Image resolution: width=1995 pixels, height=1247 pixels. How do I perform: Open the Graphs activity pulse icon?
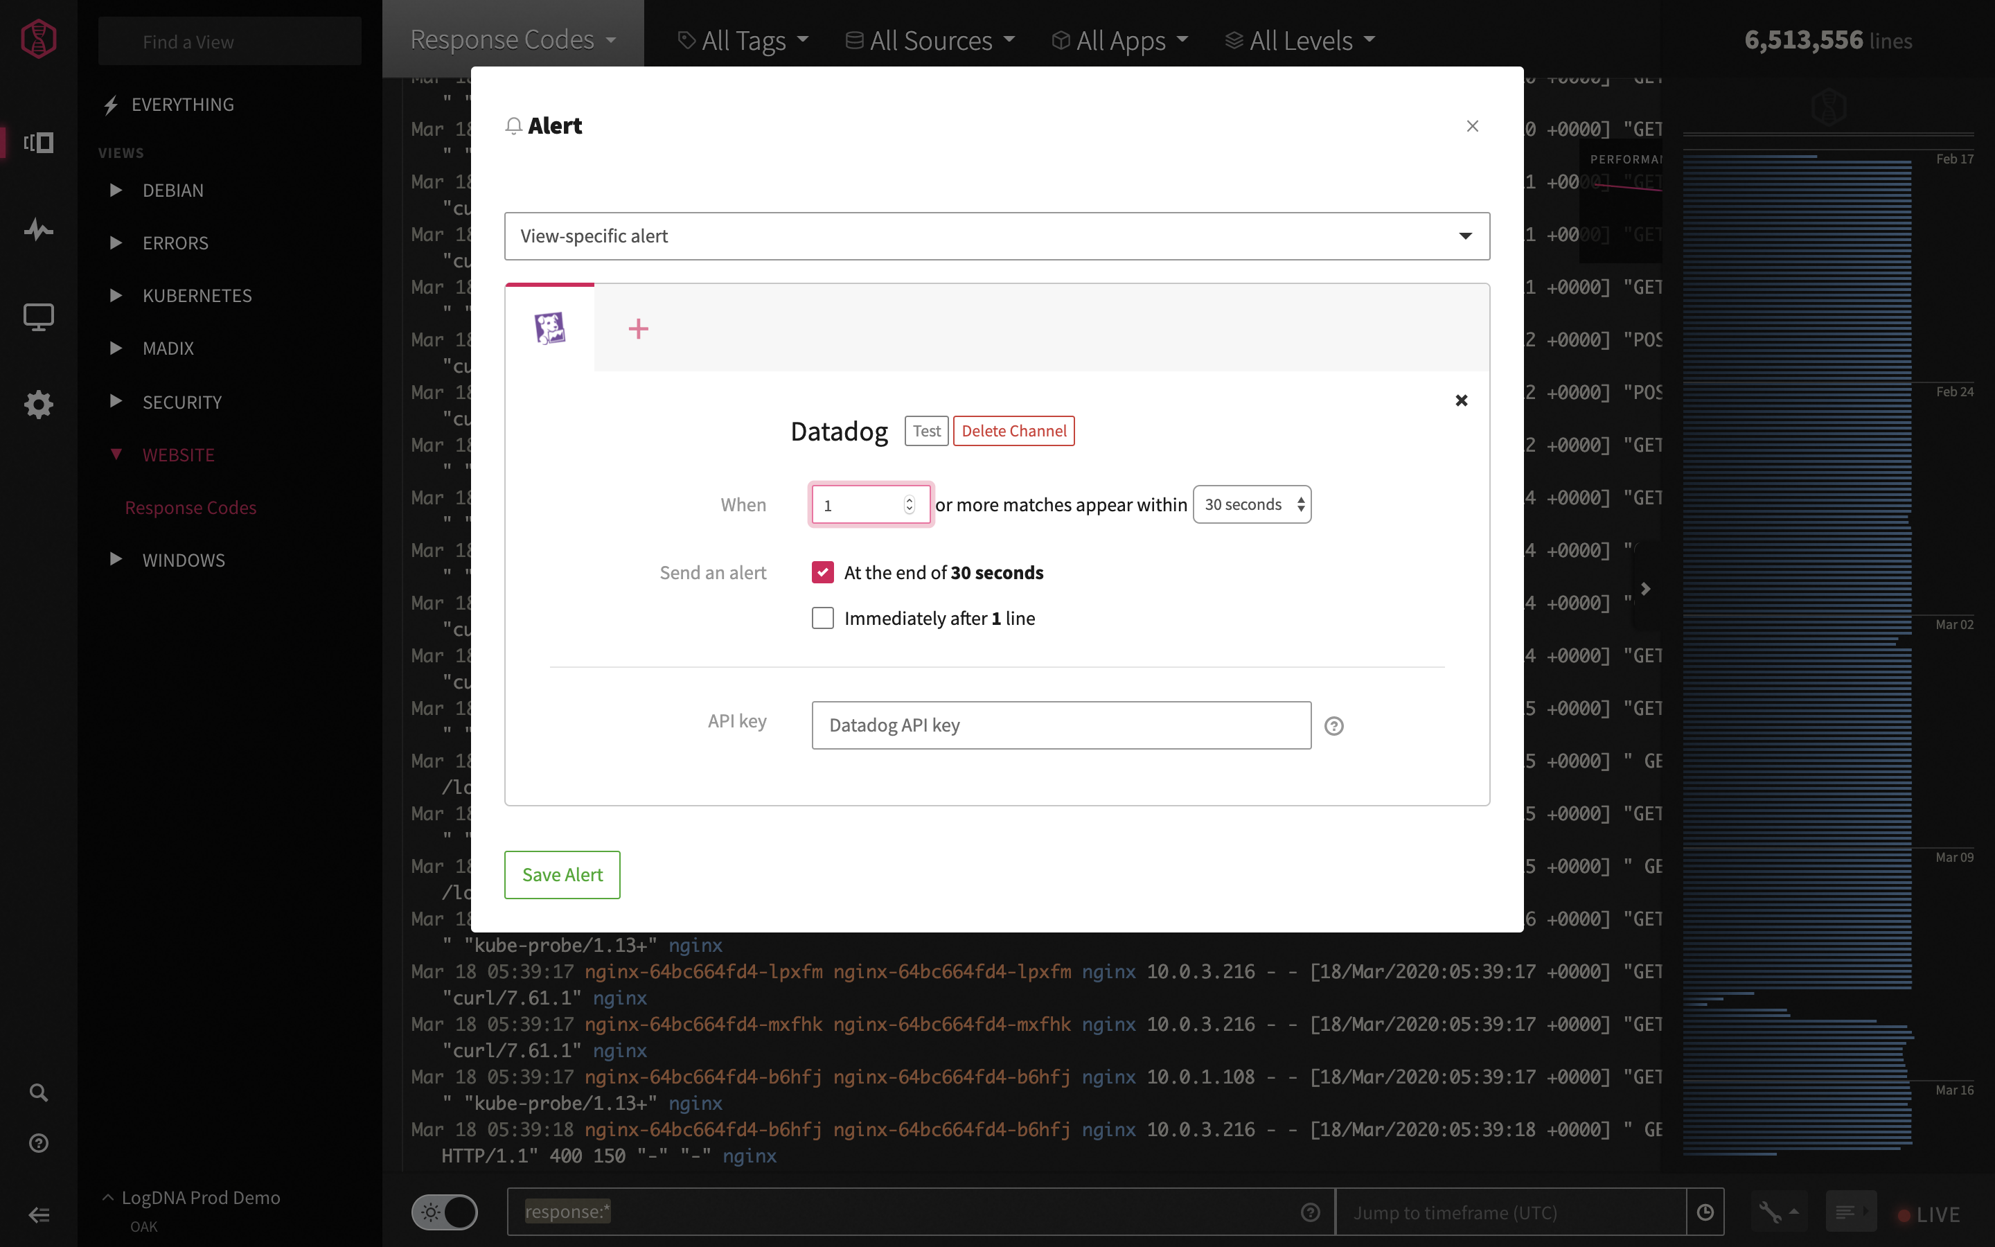pyautogui.click(x=38, y=229)
